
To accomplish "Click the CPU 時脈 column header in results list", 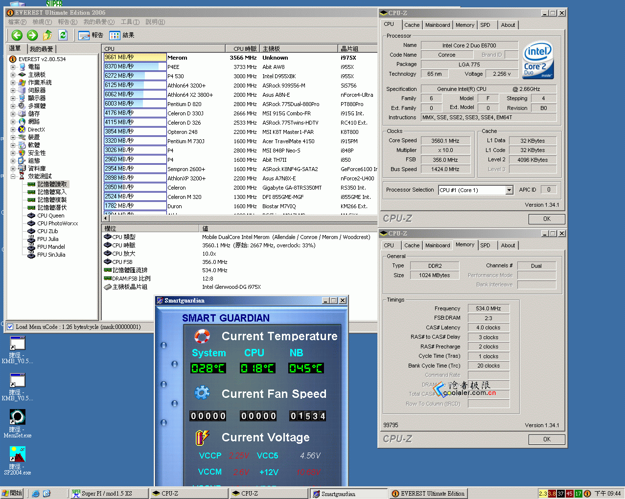I will [242, 48].
